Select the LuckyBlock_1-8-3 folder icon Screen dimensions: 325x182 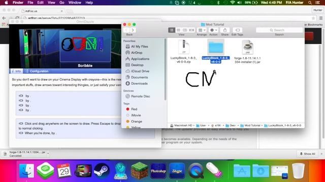[x=216, y=47]
